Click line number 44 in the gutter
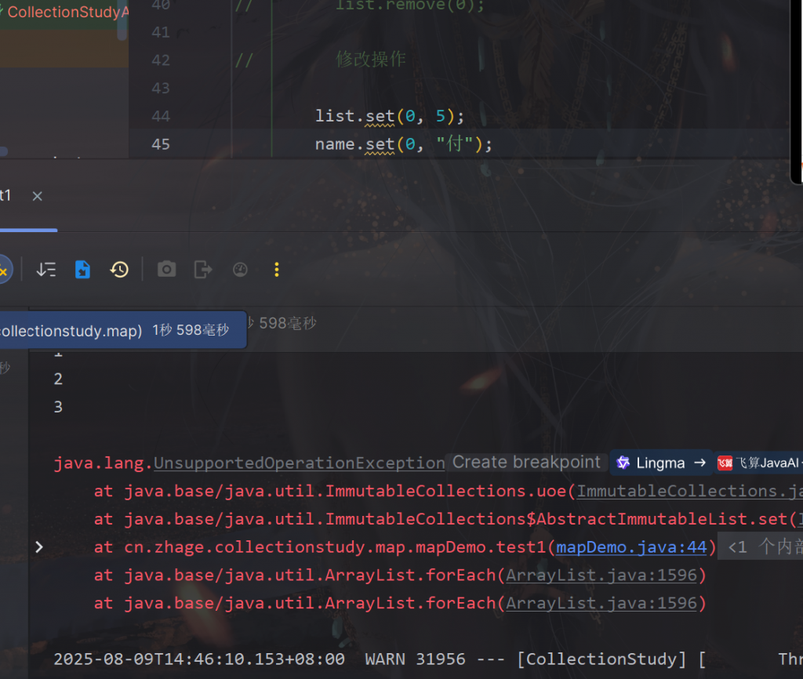 (x=160, y=116)
